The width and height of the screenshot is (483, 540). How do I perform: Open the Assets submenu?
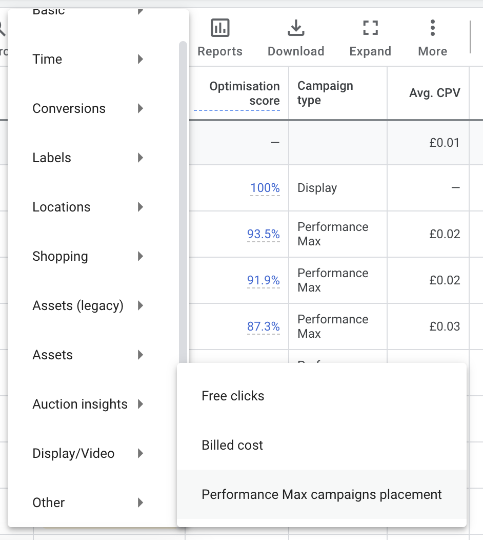click(x=53, y=355)
